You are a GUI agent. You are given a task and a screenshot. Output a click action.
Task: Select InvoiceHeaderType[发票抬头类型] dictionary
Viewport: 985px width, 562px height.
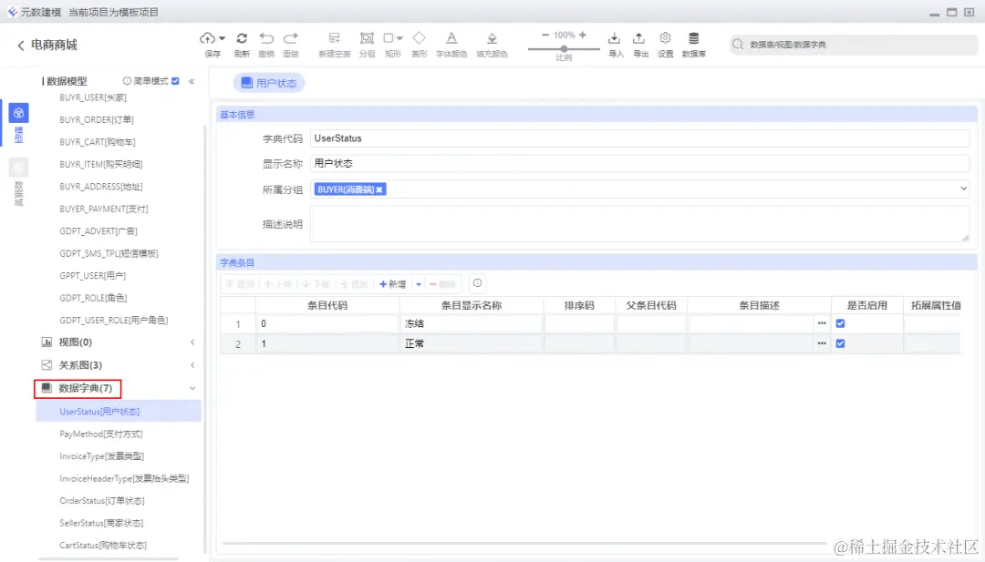[124, 478]
